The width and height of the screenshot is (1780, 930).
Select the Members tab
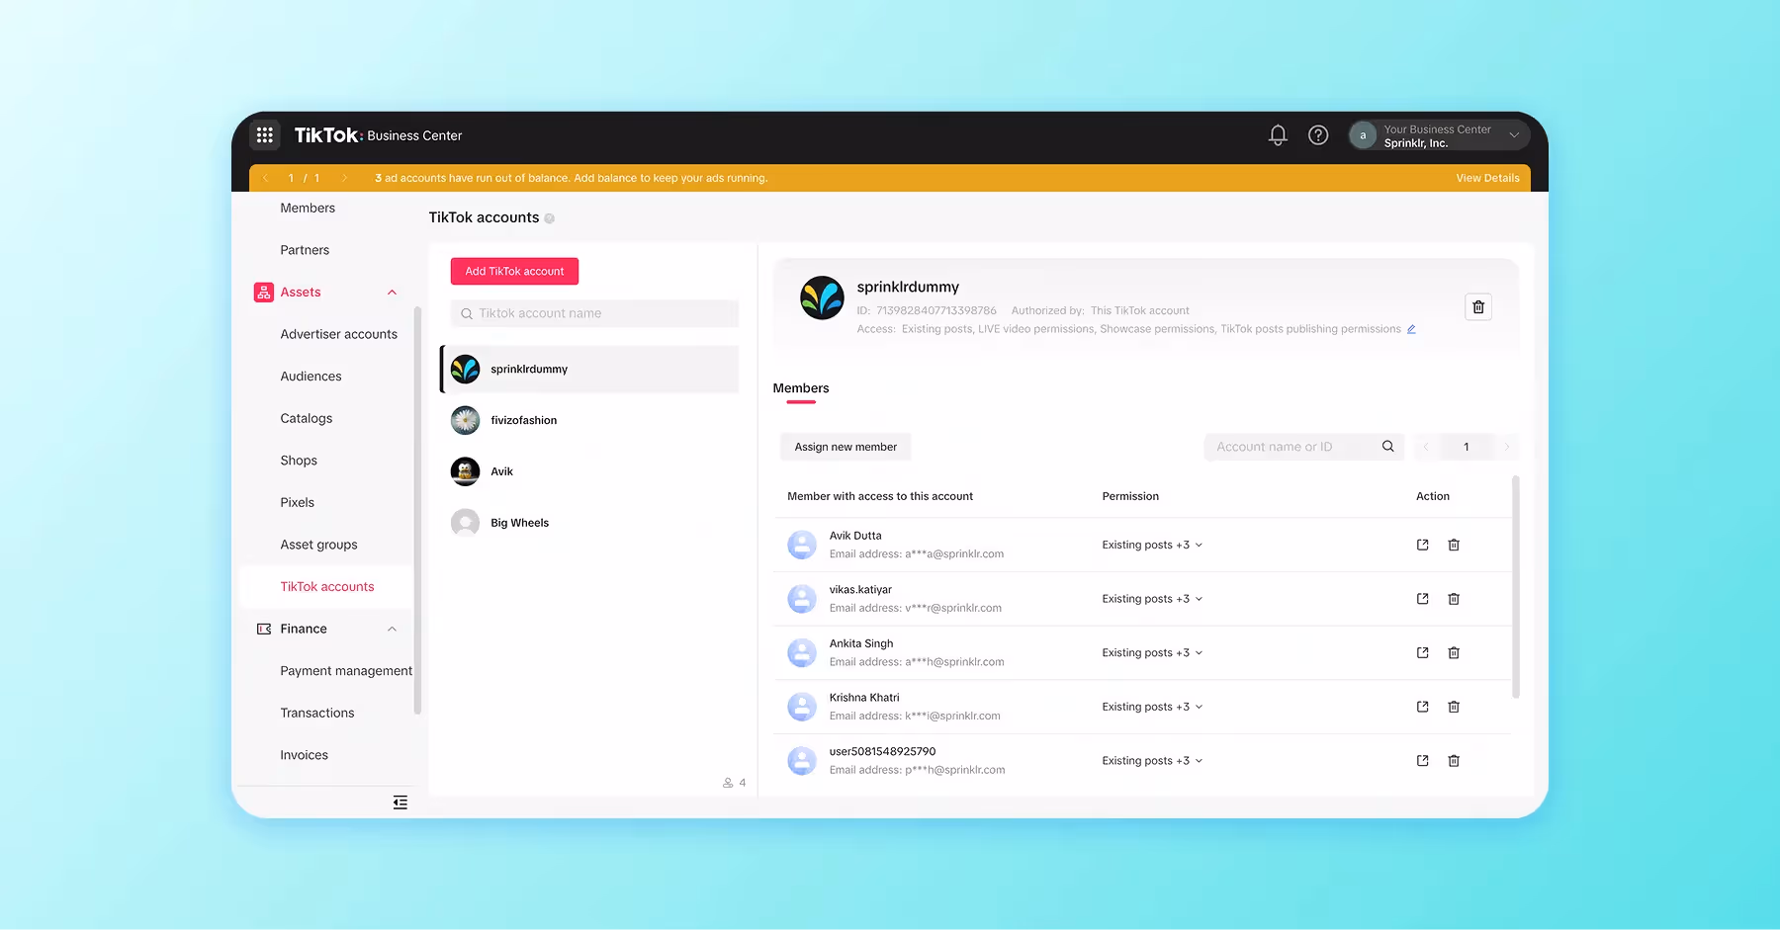point(801,388)
